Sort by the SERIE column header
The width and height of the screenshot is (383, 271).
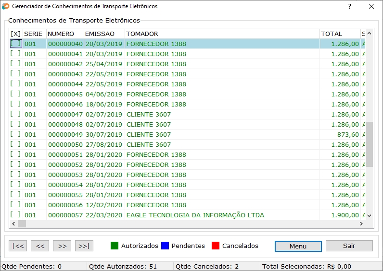(x=35, y=34)
